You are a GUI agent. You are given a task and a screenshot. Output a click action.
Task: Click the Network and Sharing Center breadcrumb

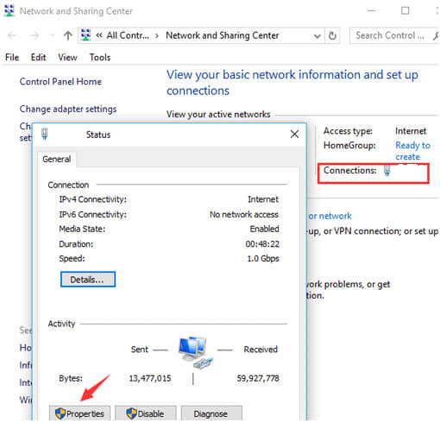(223, 35)
